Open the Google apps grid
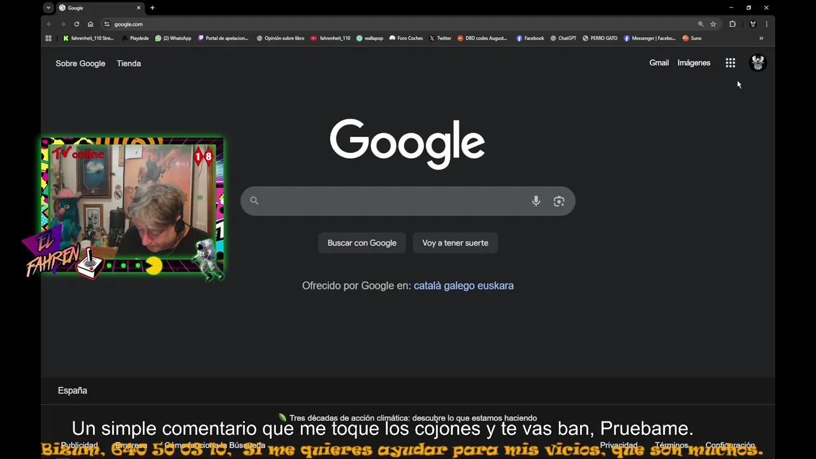Image resolution: width=816 pixels, height=459 pixels. [731, 63]
